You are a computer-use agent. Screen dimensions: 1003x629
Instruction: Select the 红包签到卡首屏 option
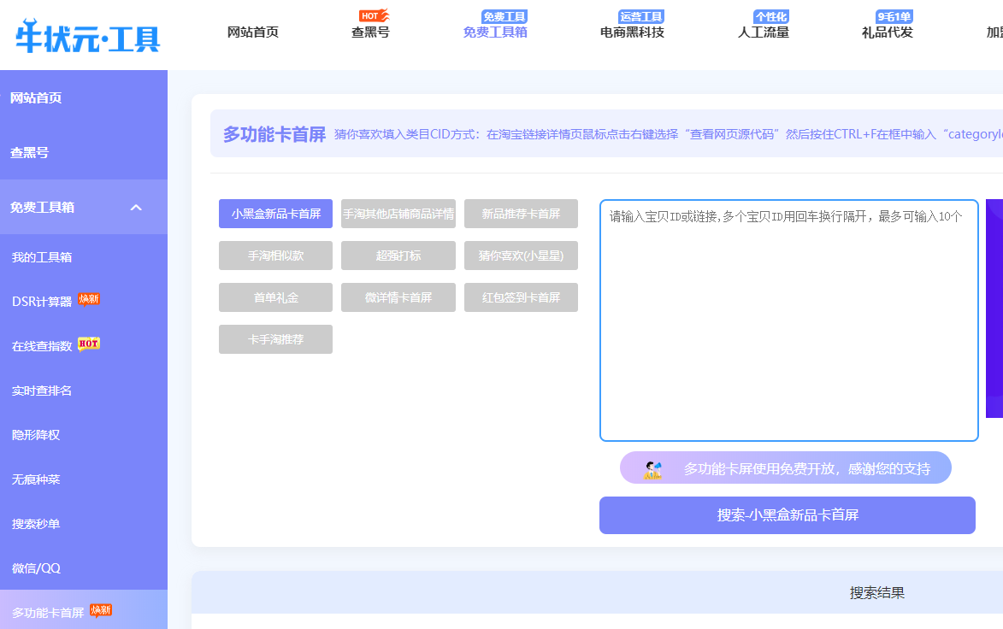click(521, 297)
